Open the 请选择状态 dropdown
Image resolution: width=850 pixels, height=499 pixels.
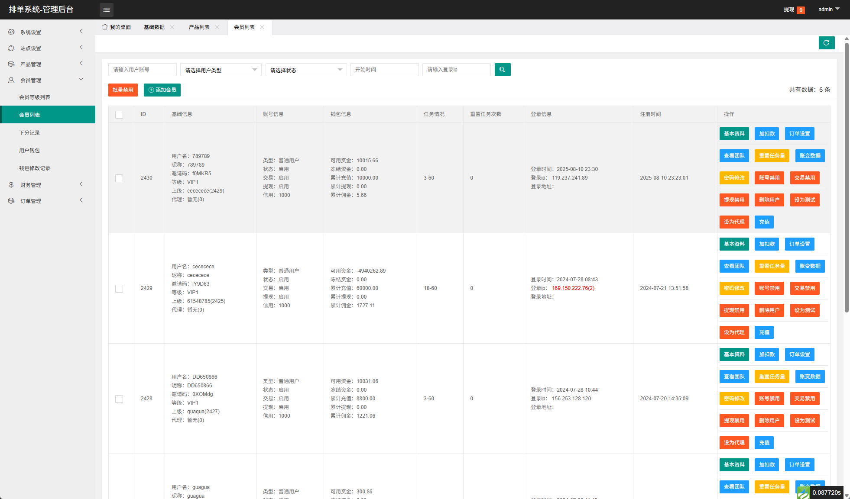click(x=305, y=70)
